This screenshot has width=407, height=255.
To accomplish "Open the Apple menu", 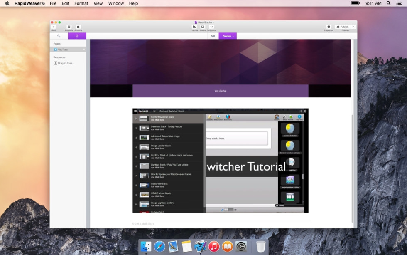I will 7,3.
